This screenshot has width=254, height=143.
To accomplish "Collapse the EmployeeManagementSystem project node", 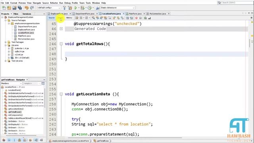I will (x=2, y=17).
